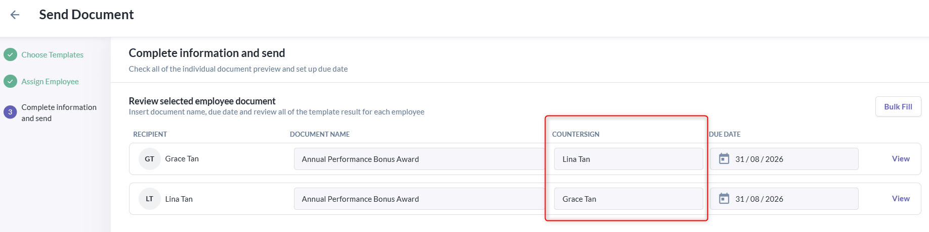The height and width of the screenshot is (232, 929).
Task: Open the Bulk Fill option
Action: coord(898,106)
